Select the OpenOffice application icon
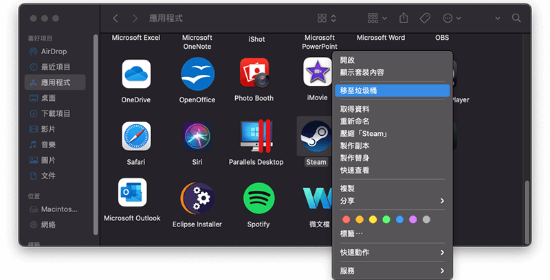Viewport: 550px width, 280px height. point(197,74)
